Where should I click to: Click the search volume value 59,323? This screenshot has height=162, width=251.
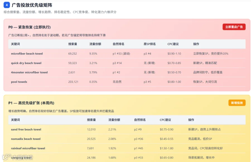[73, 63]
